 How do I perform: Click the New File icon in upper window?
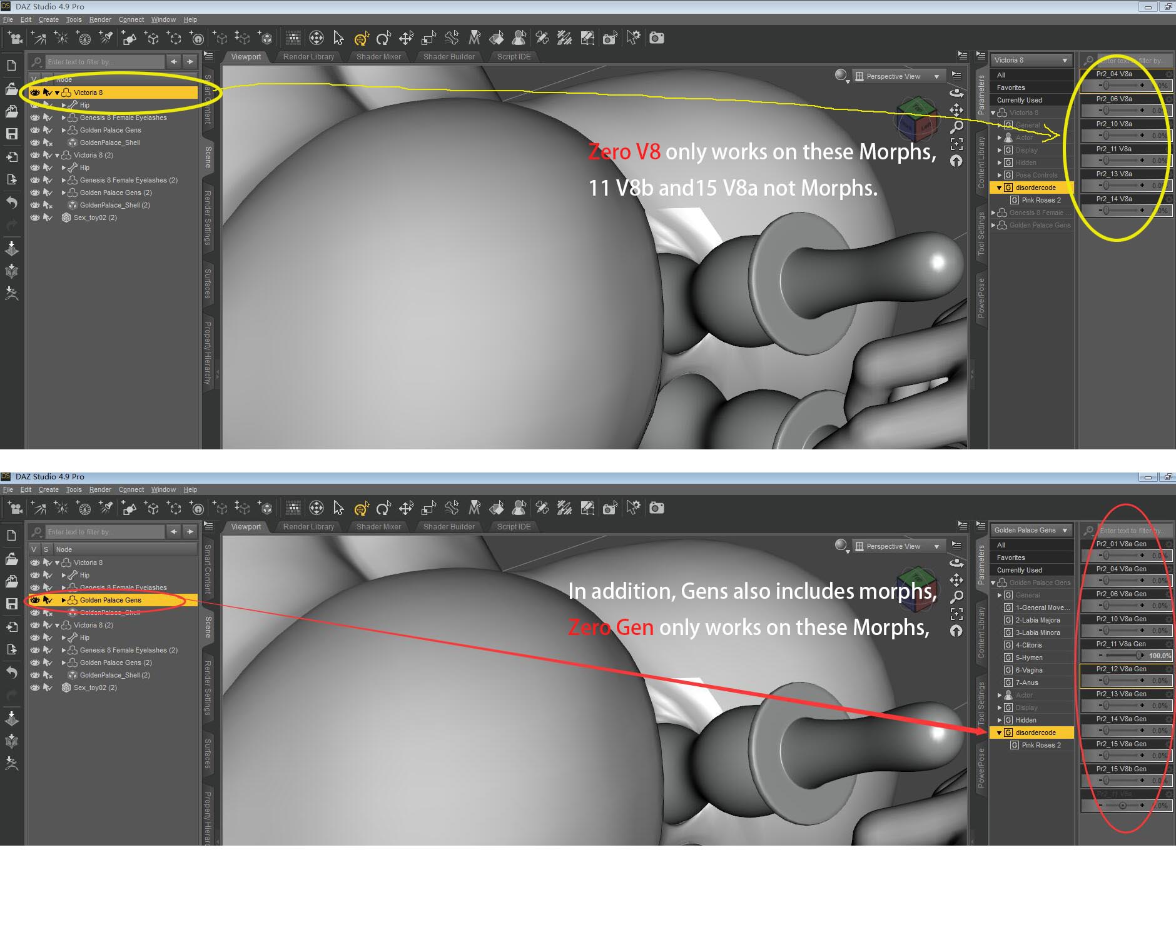pyautogui.click(x=11, y=66)
